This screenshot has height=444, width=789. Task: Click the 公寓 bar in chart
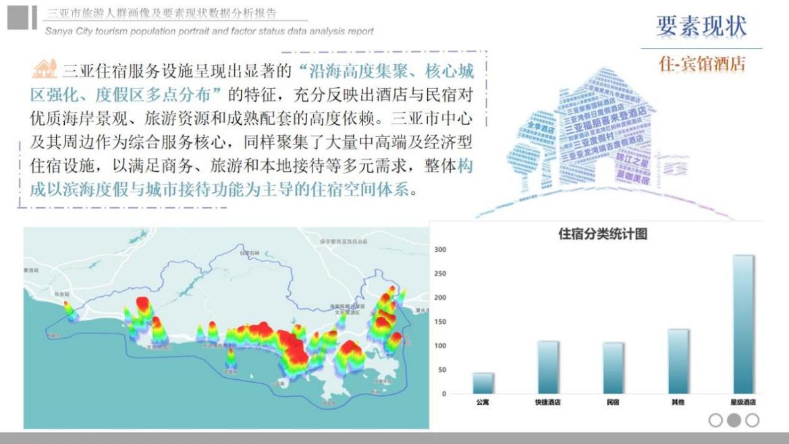(x=483, y=383)
